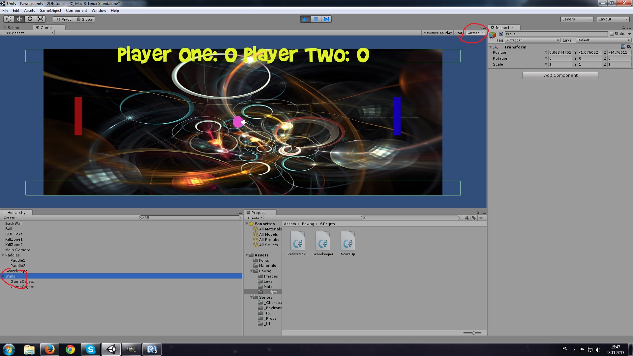
Task: Select Main Camera in Hierarchy
Action: (x=17, y=250)
